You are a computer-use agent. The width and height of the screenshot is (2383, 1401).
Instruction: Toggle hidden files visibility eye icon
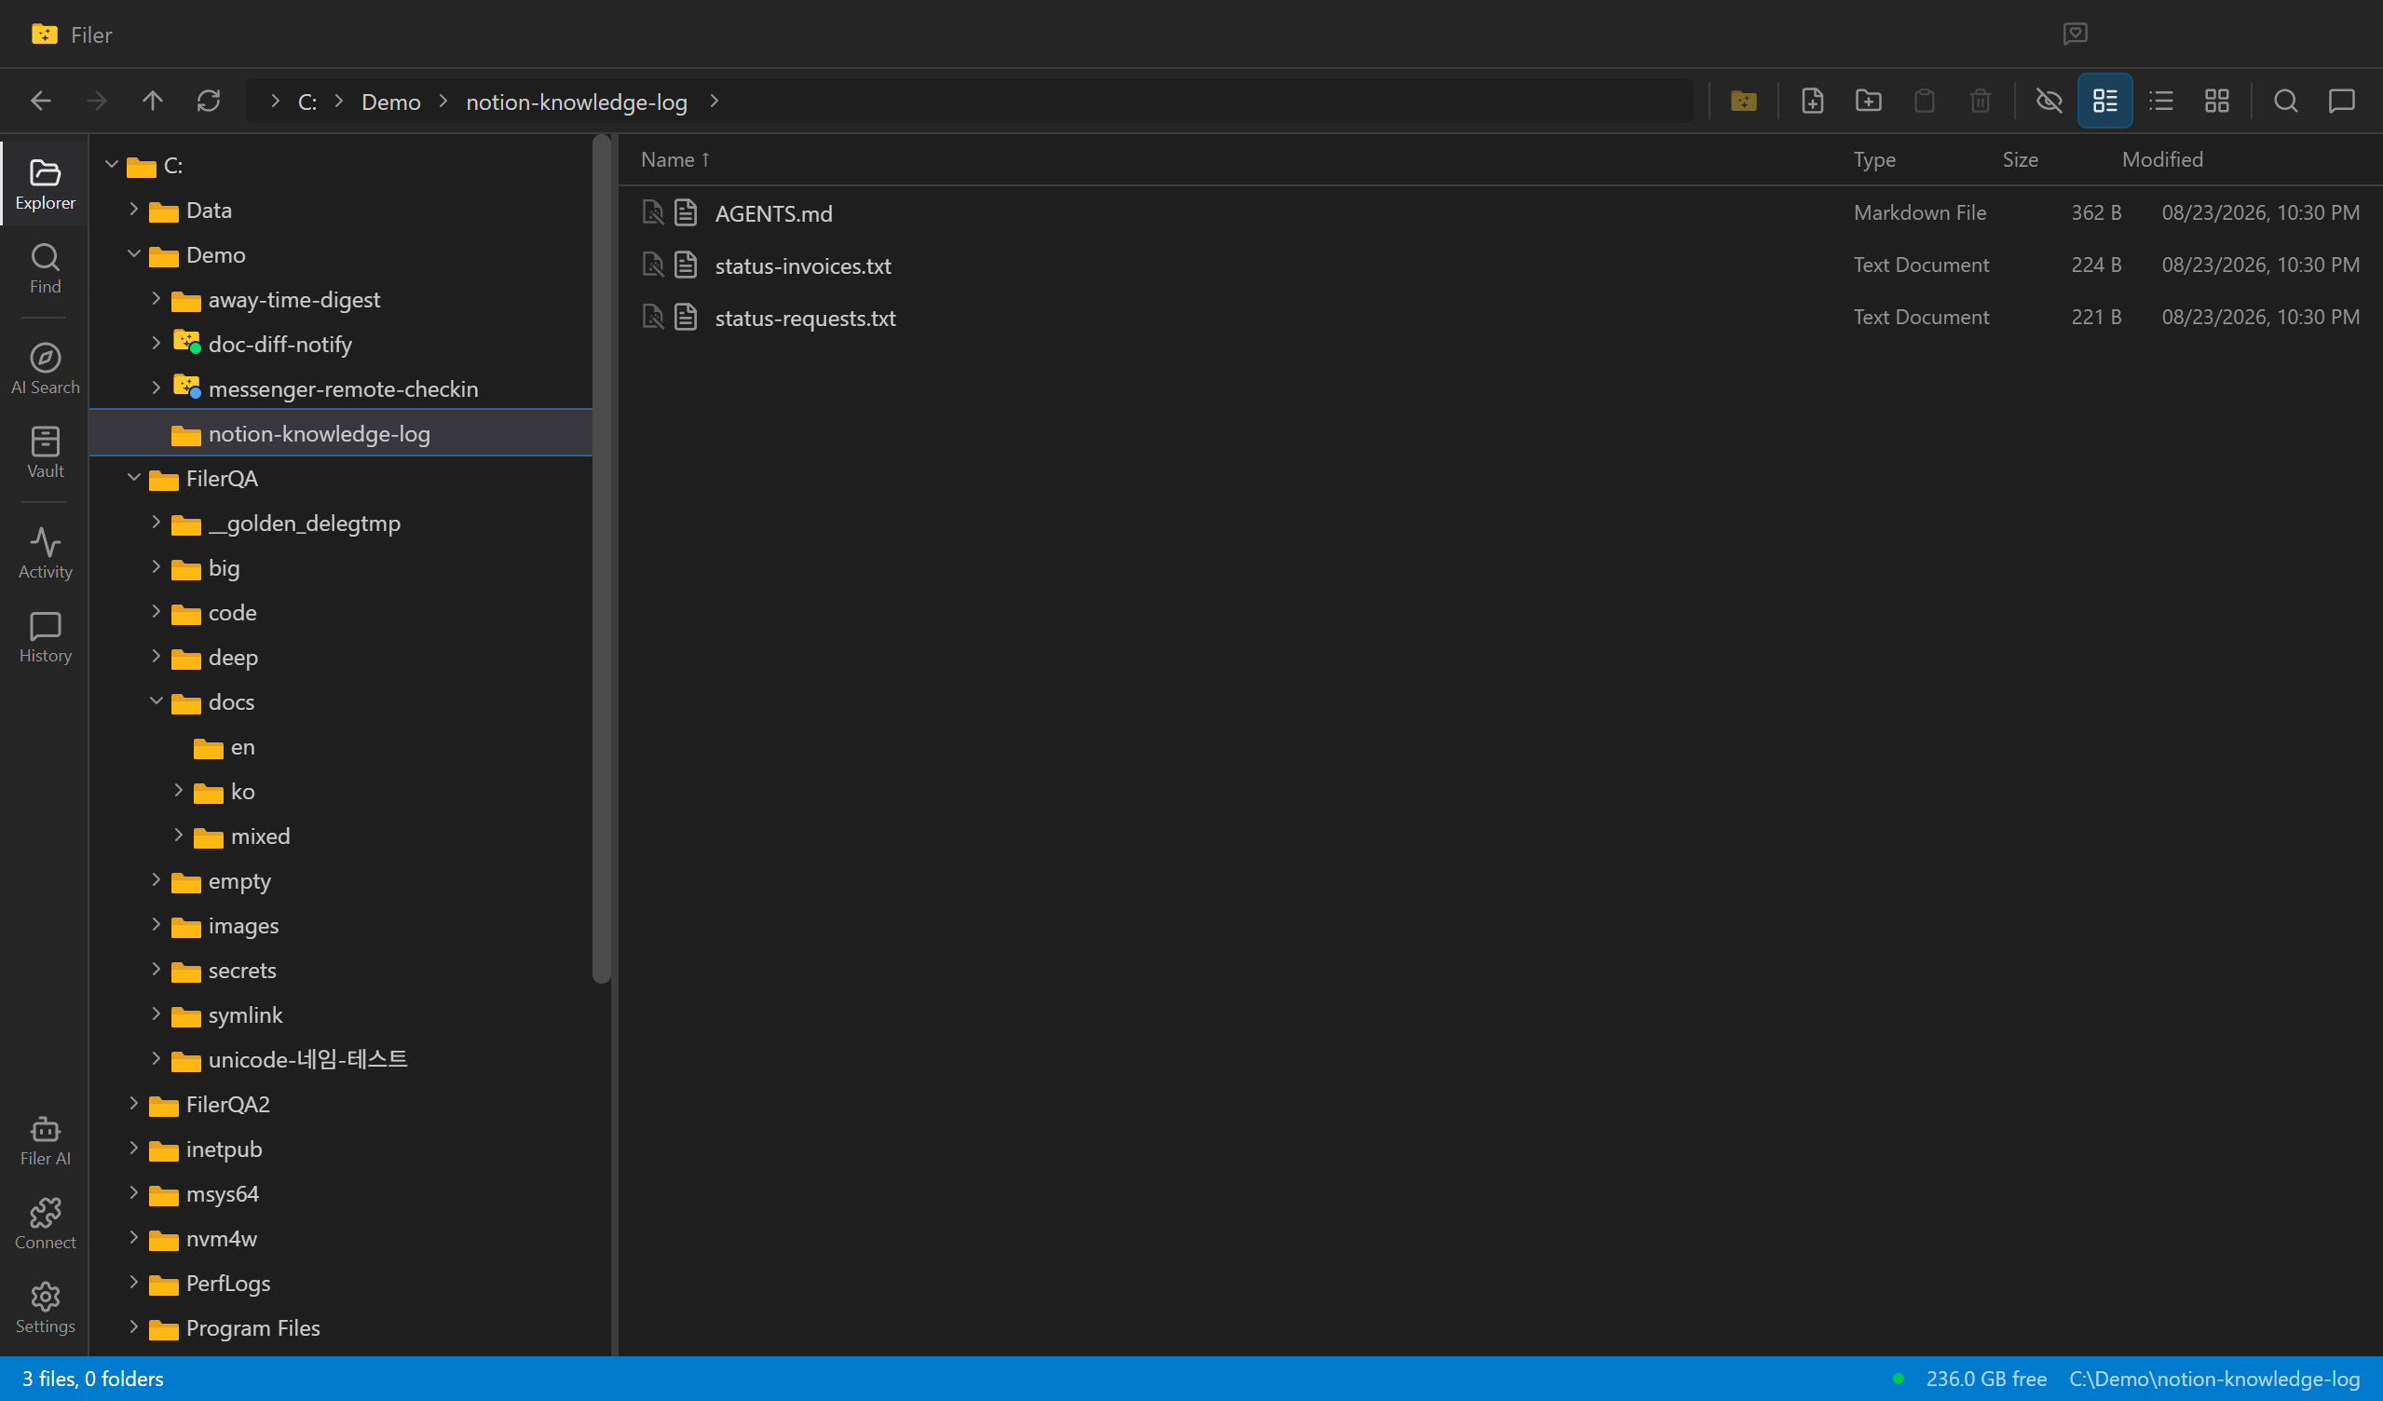[x=2049, y=102]
